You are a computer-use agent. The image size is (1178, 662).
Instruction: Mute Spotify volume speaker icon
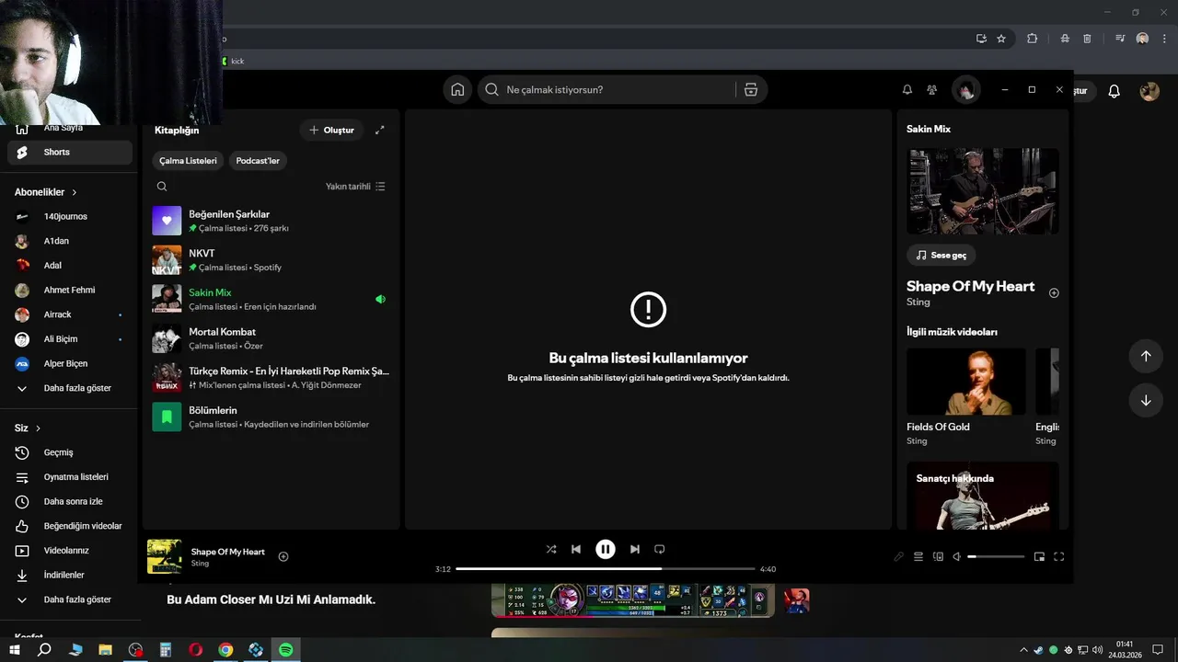pyautogui.click(x=957, y=556)
